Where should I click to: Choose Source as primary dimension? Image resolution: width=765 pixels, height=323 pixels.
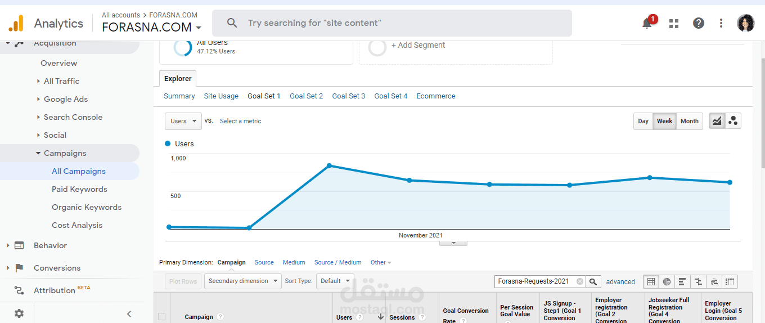[264, 262]
